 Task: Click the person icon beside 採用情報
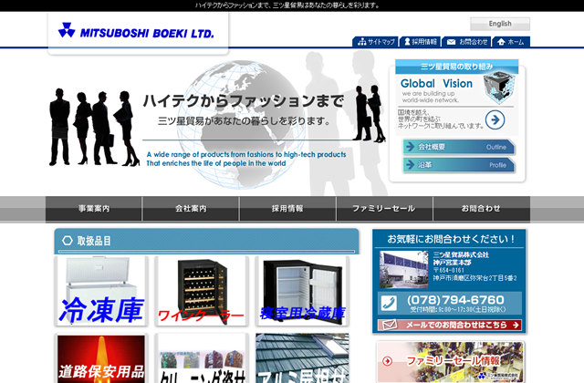(x=407, y=42)
